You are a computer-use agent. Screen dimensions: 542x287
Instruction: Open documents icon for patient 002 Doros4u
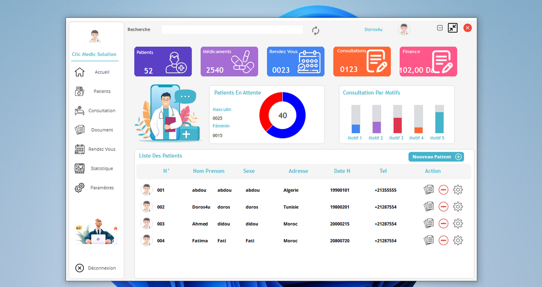tap(429, 207)
